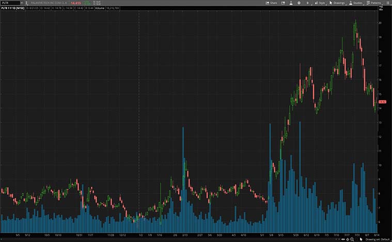Click the flask quick study icon

pos(291,3)
